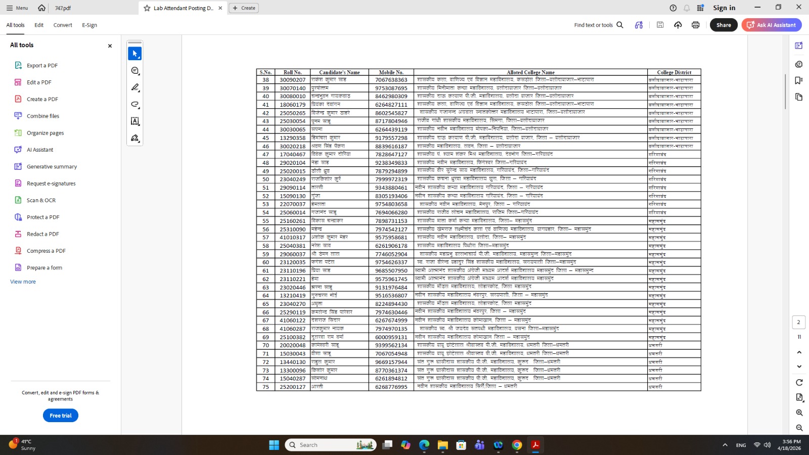This screenshot has height=455, width=809.
Task: Open the add comment tool
Action: point(135,71)
